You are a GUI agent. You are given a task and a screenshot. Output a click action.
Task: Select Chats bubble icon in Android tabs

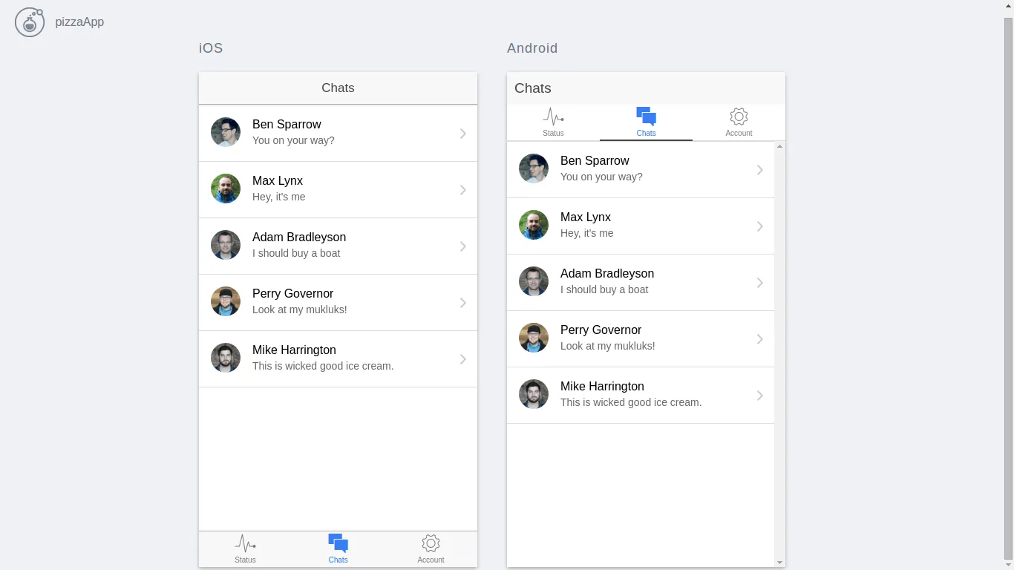646,117
